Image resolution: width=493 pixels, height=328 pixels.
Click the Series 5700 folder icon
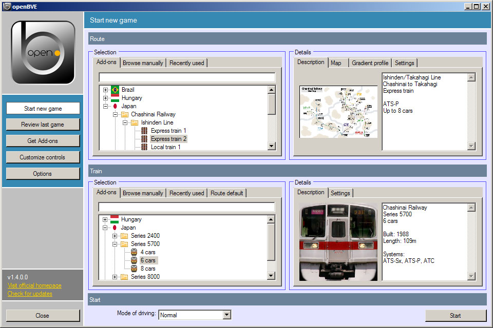coord(124,244)
